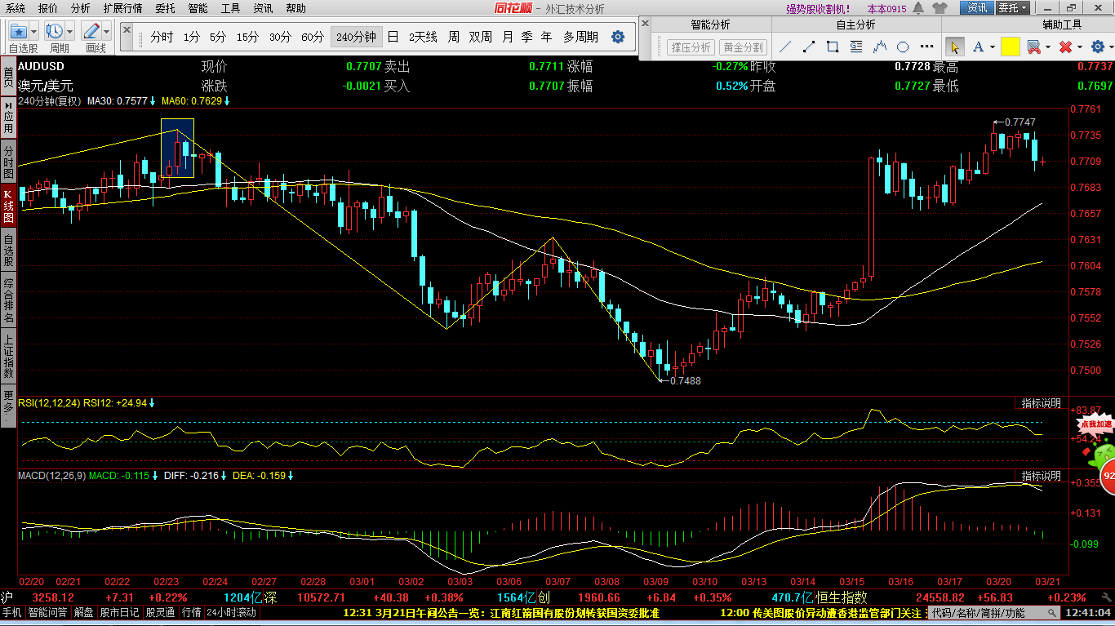This screenshot has height=626, width=1115.
Task: Click the MA60 down arrow indicator
Action: point(227,101)
